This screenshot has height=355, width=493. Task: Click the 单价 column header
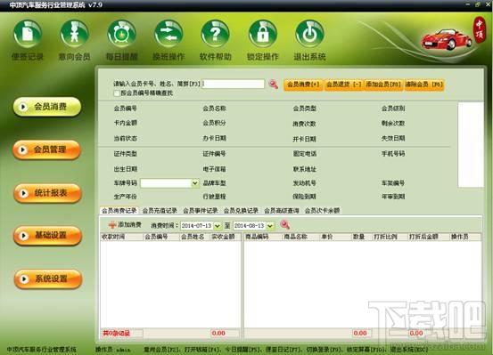[335, 237]
